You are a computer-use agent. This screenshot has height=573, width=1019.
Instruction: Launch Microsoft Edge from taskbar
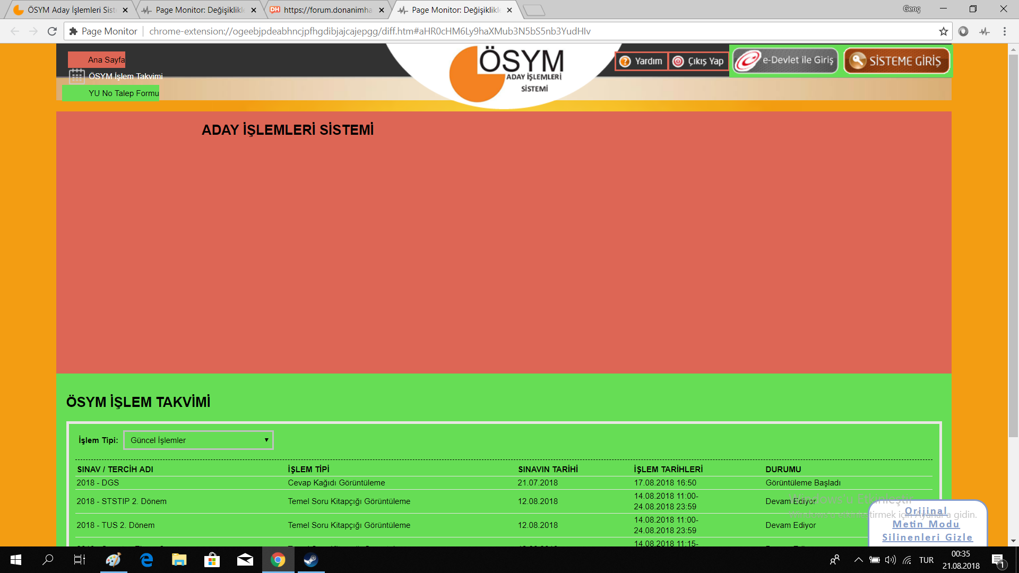tap(146, 560)
